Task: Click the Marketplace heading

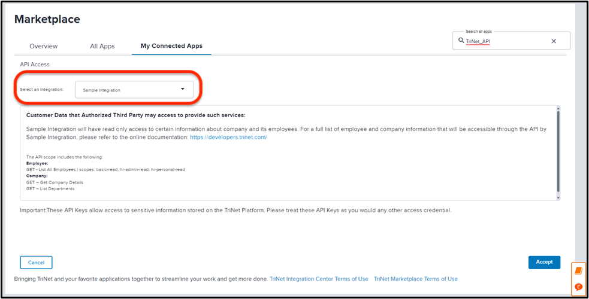Action: pyautogui.click(x=47, y=19)
